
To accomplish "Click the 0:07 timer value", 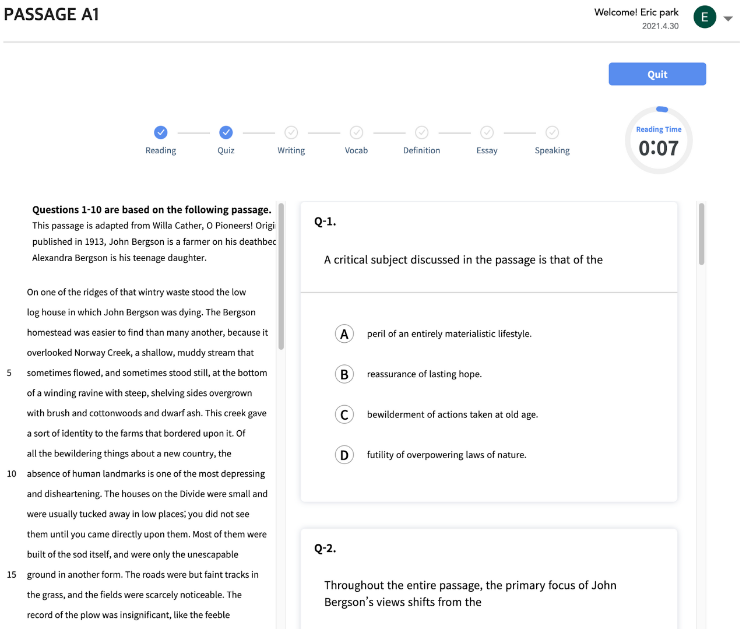I will tap(659, 148).
